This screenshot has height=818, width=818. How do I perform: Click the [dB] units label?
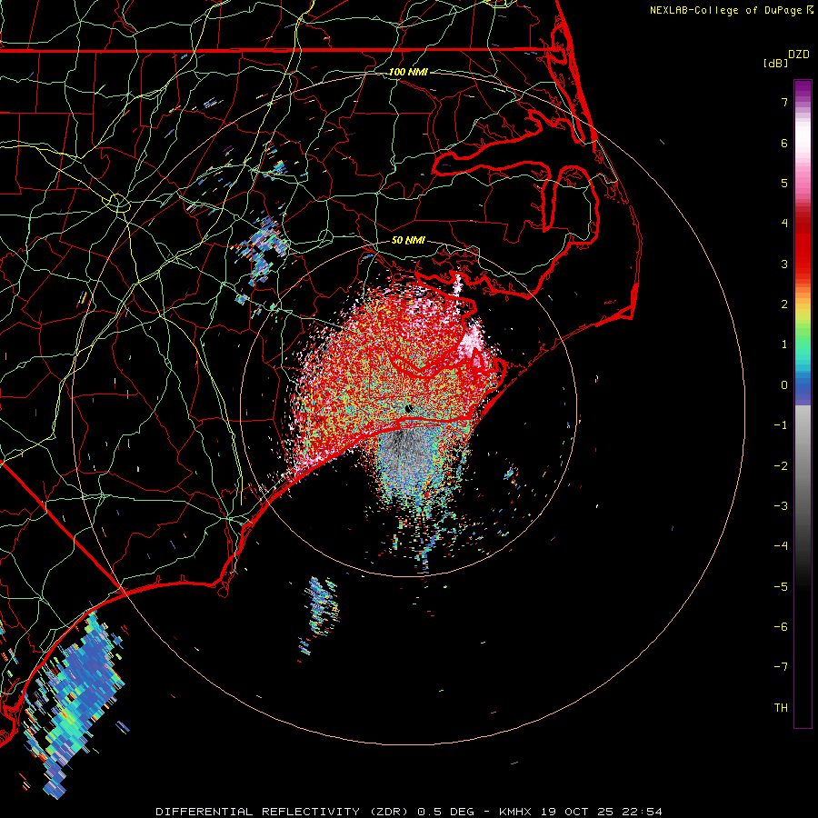(775, 63)
